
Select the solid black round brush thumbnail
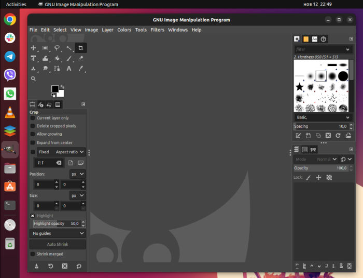pyautogui.click(x=343, y=76)
